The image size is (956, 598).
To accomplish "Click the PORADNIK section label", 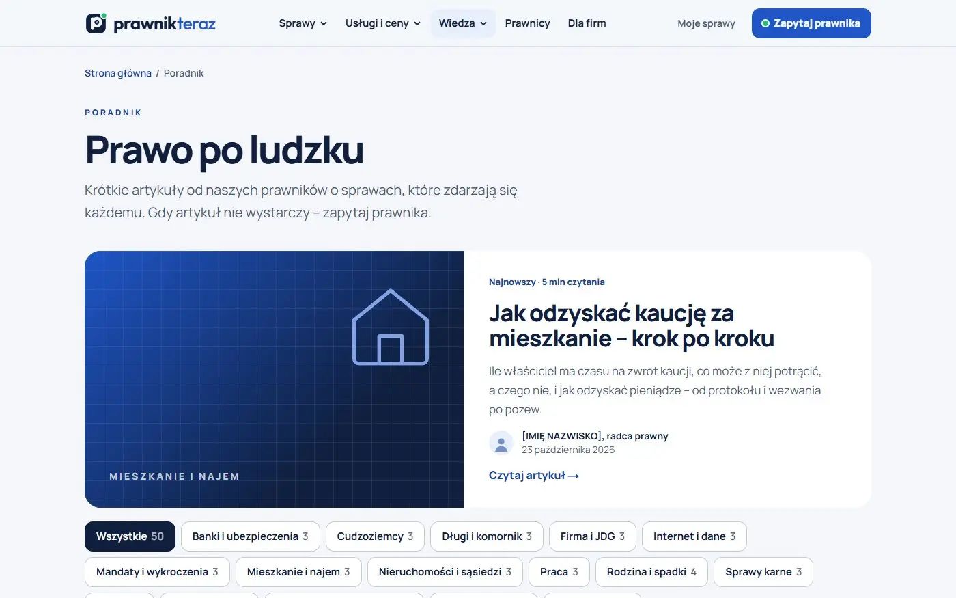I will coord(113,113).
